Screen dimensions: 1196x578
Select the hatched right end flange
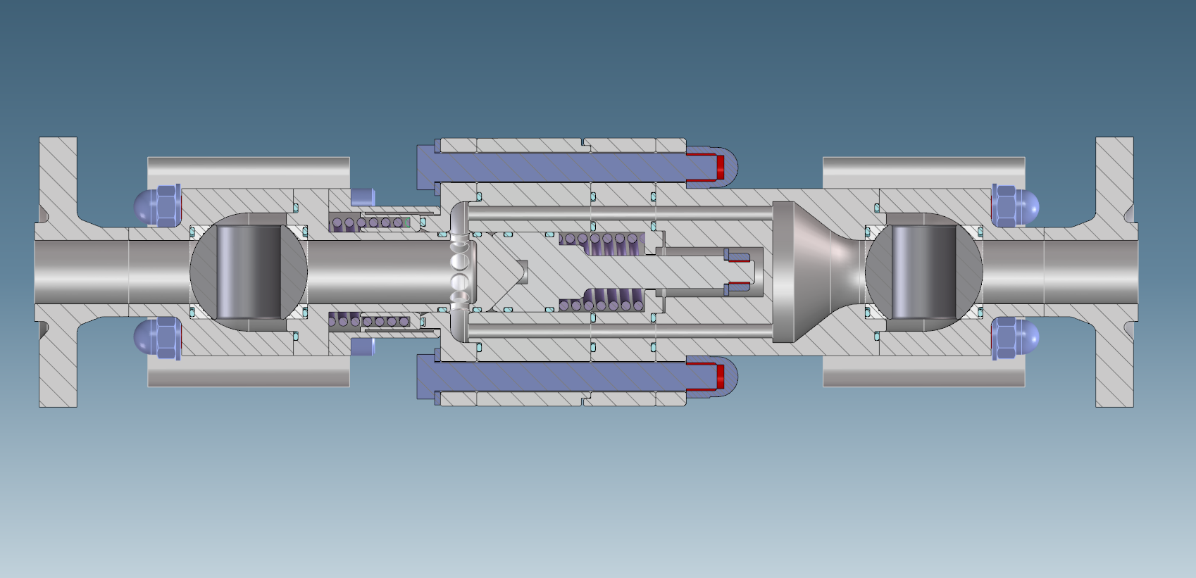click(1114, 272)
